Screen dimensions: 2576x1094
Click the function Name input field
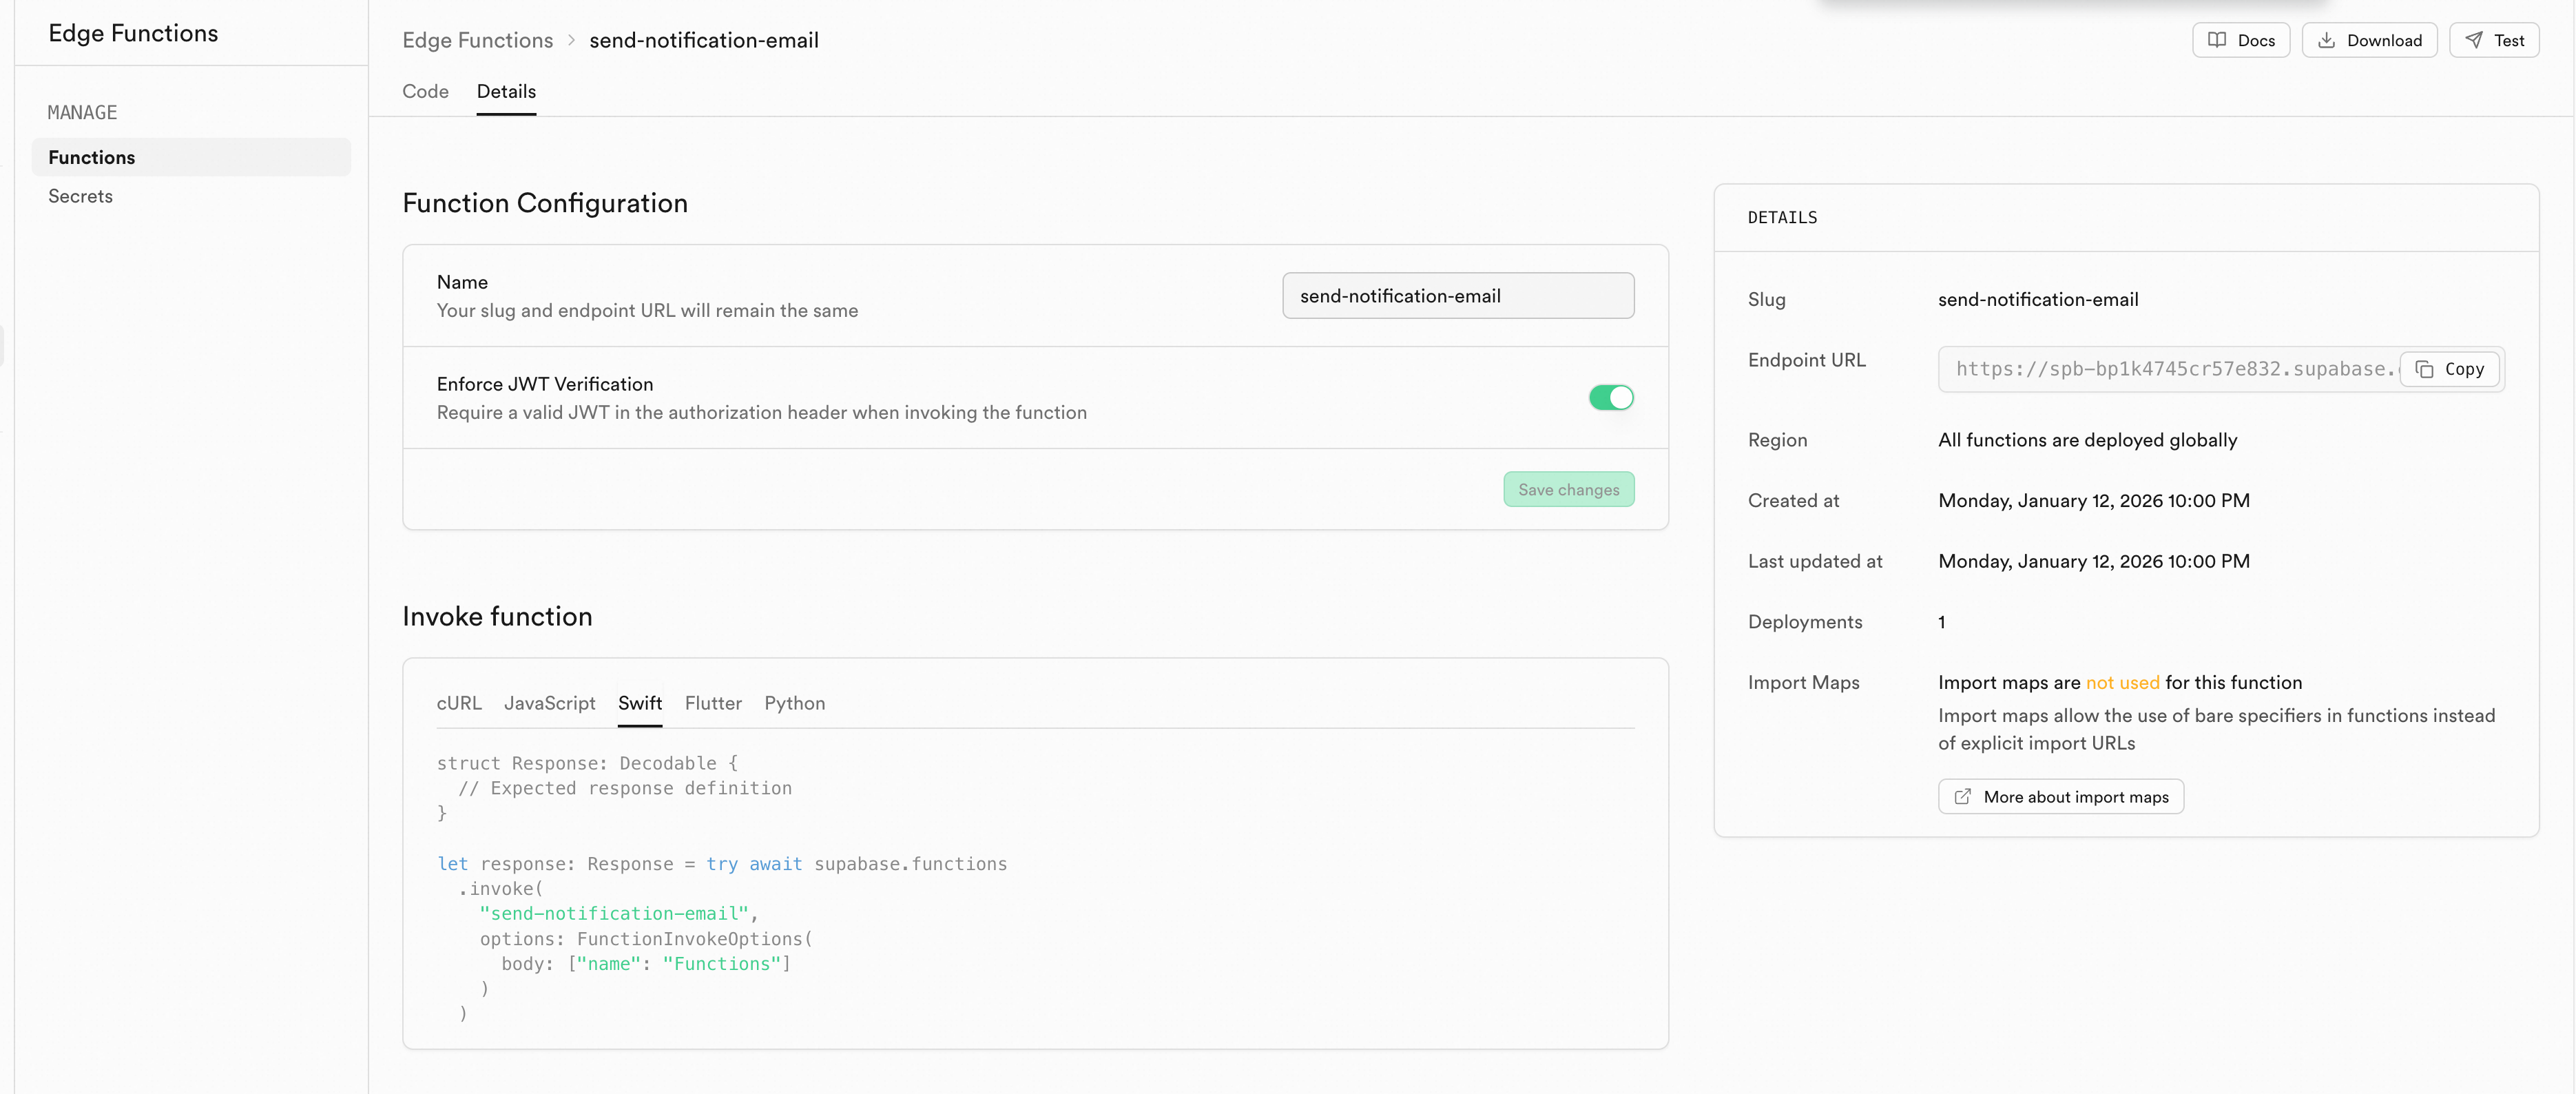tap(1457, 296)
